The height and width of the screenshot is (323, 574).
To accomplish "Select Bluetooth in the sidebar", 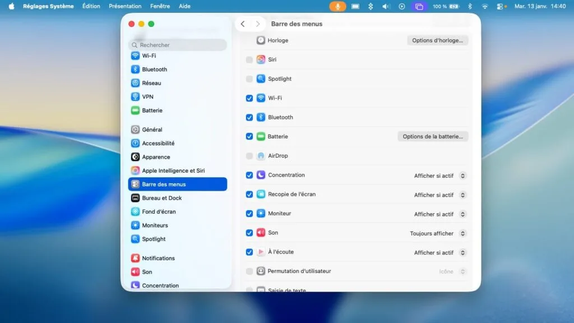I will pos(152,69).
